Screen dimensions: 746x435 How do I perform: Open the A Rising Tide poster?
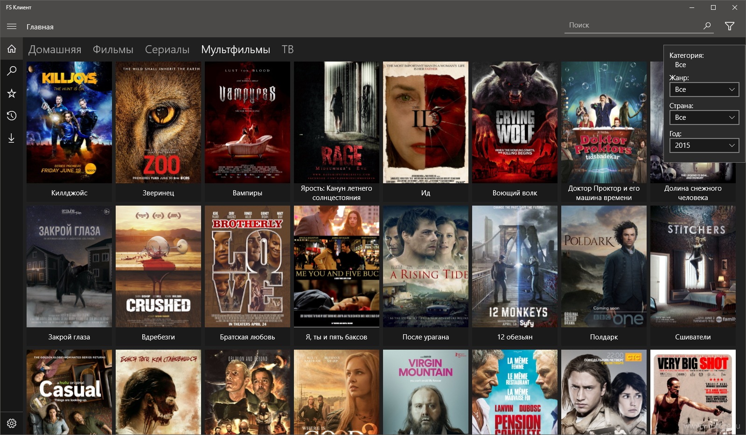click(x=425, y=266)
